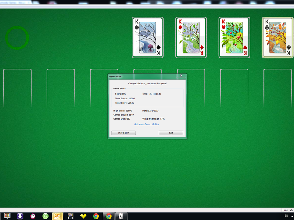Click the 'Total Score: 28606' text
This screenshot has height=220, width=294.
tap(125, 103)
